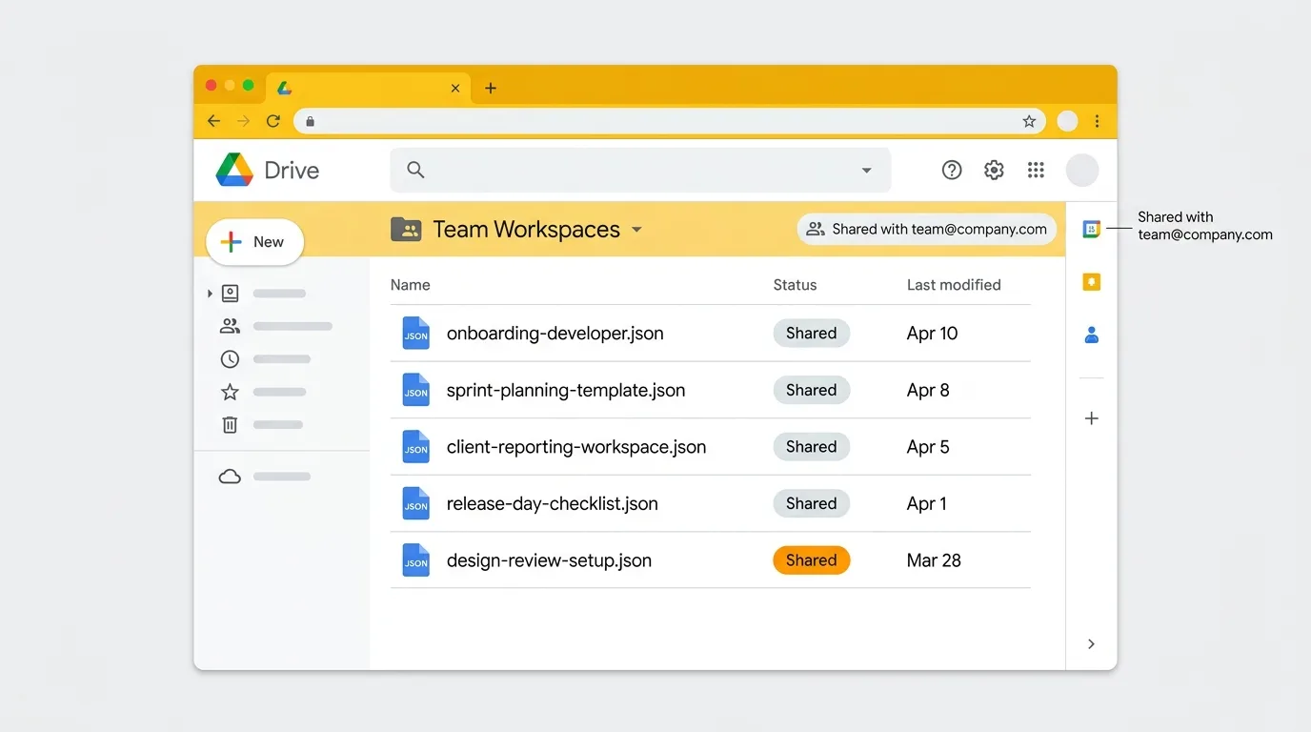Open Shared with me from the sidebar
The image size is (1311, 732).
point(229,325)
